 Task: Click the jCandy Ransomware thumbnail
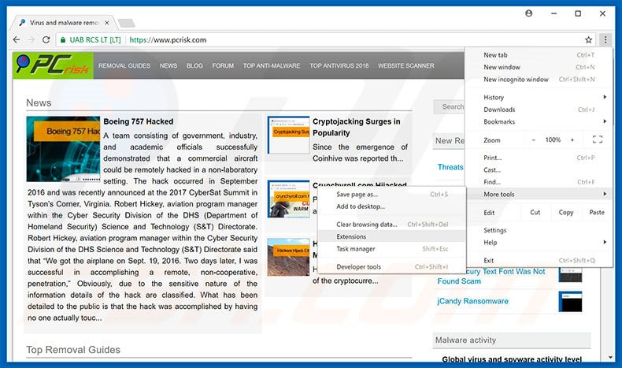tap(570, 301)
